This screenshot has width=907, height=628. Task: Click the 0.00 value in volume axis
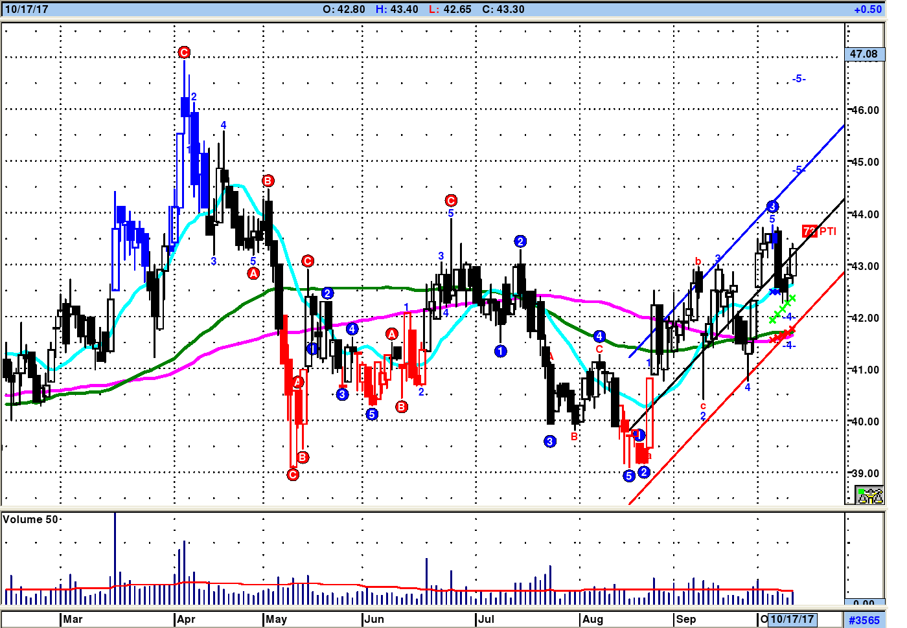click(864, 603)
